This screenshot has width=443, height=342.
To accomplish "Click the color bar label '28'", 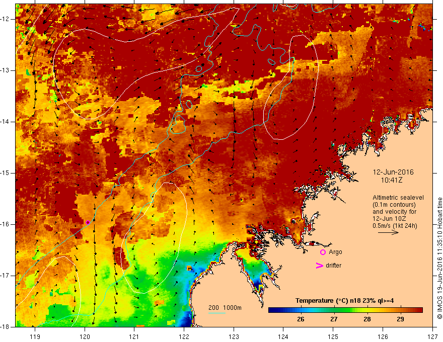I will (367, 319).
